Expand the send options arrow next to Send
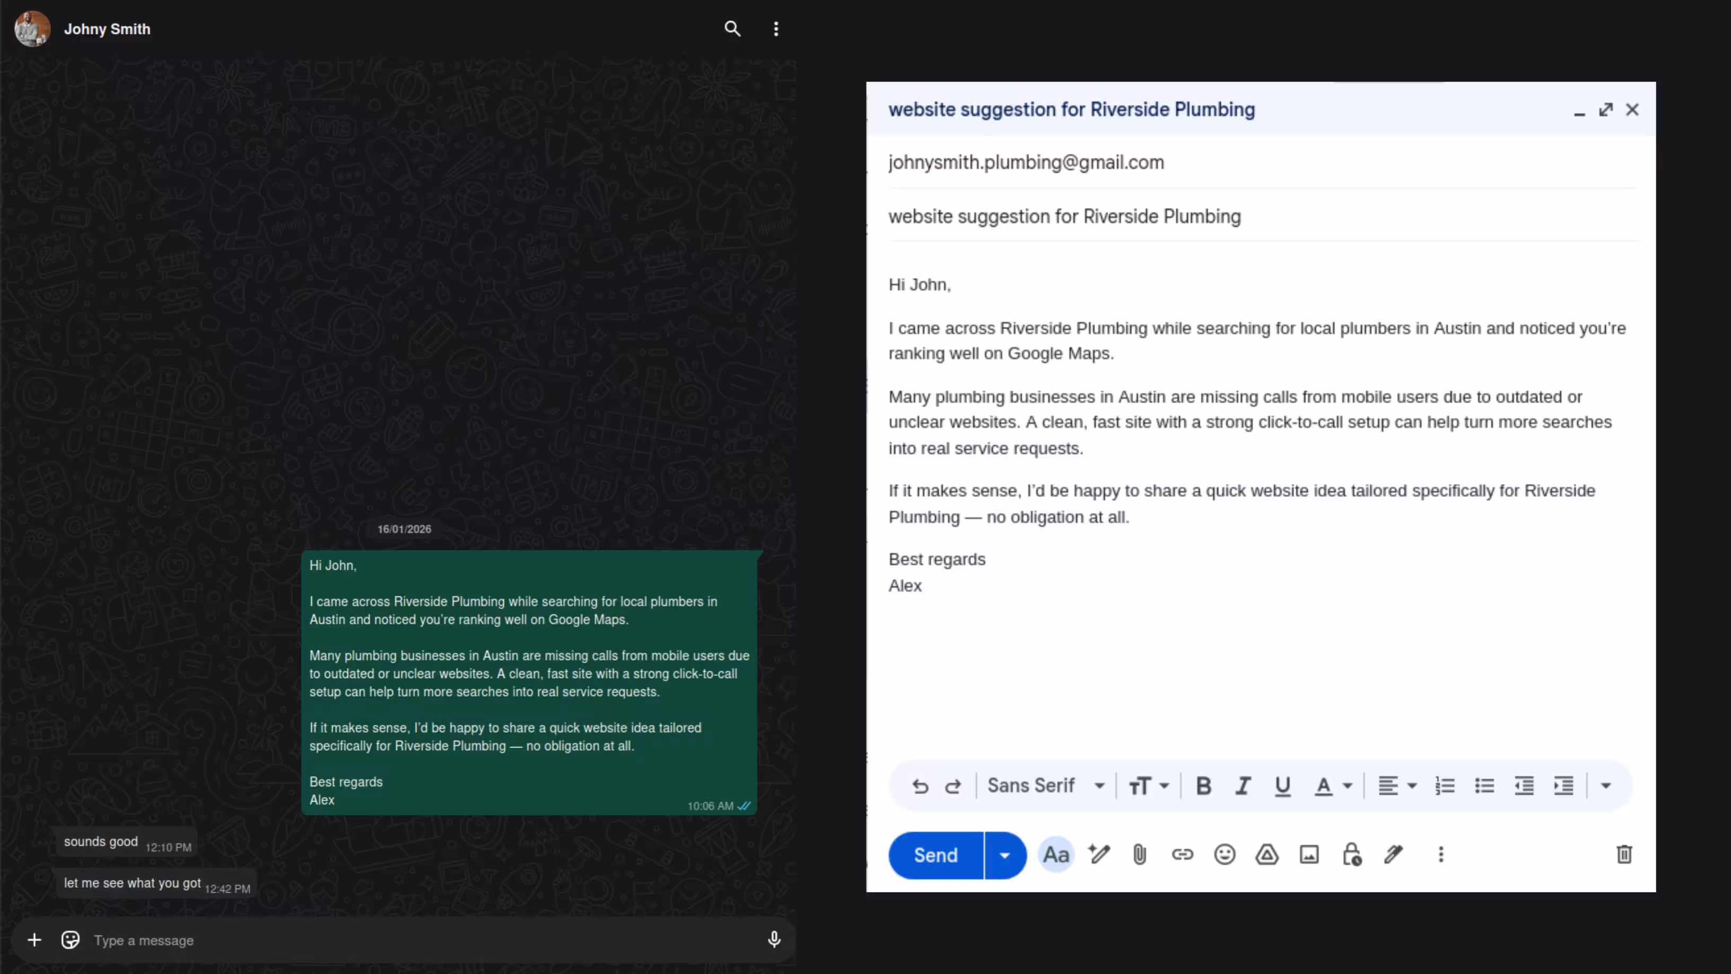The image size is (1731, 974). 1004,856
